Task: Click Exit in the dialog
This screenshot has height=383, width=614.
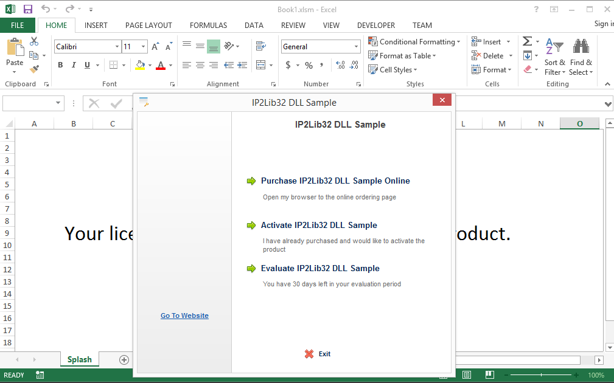Action: tap(318, 354)
